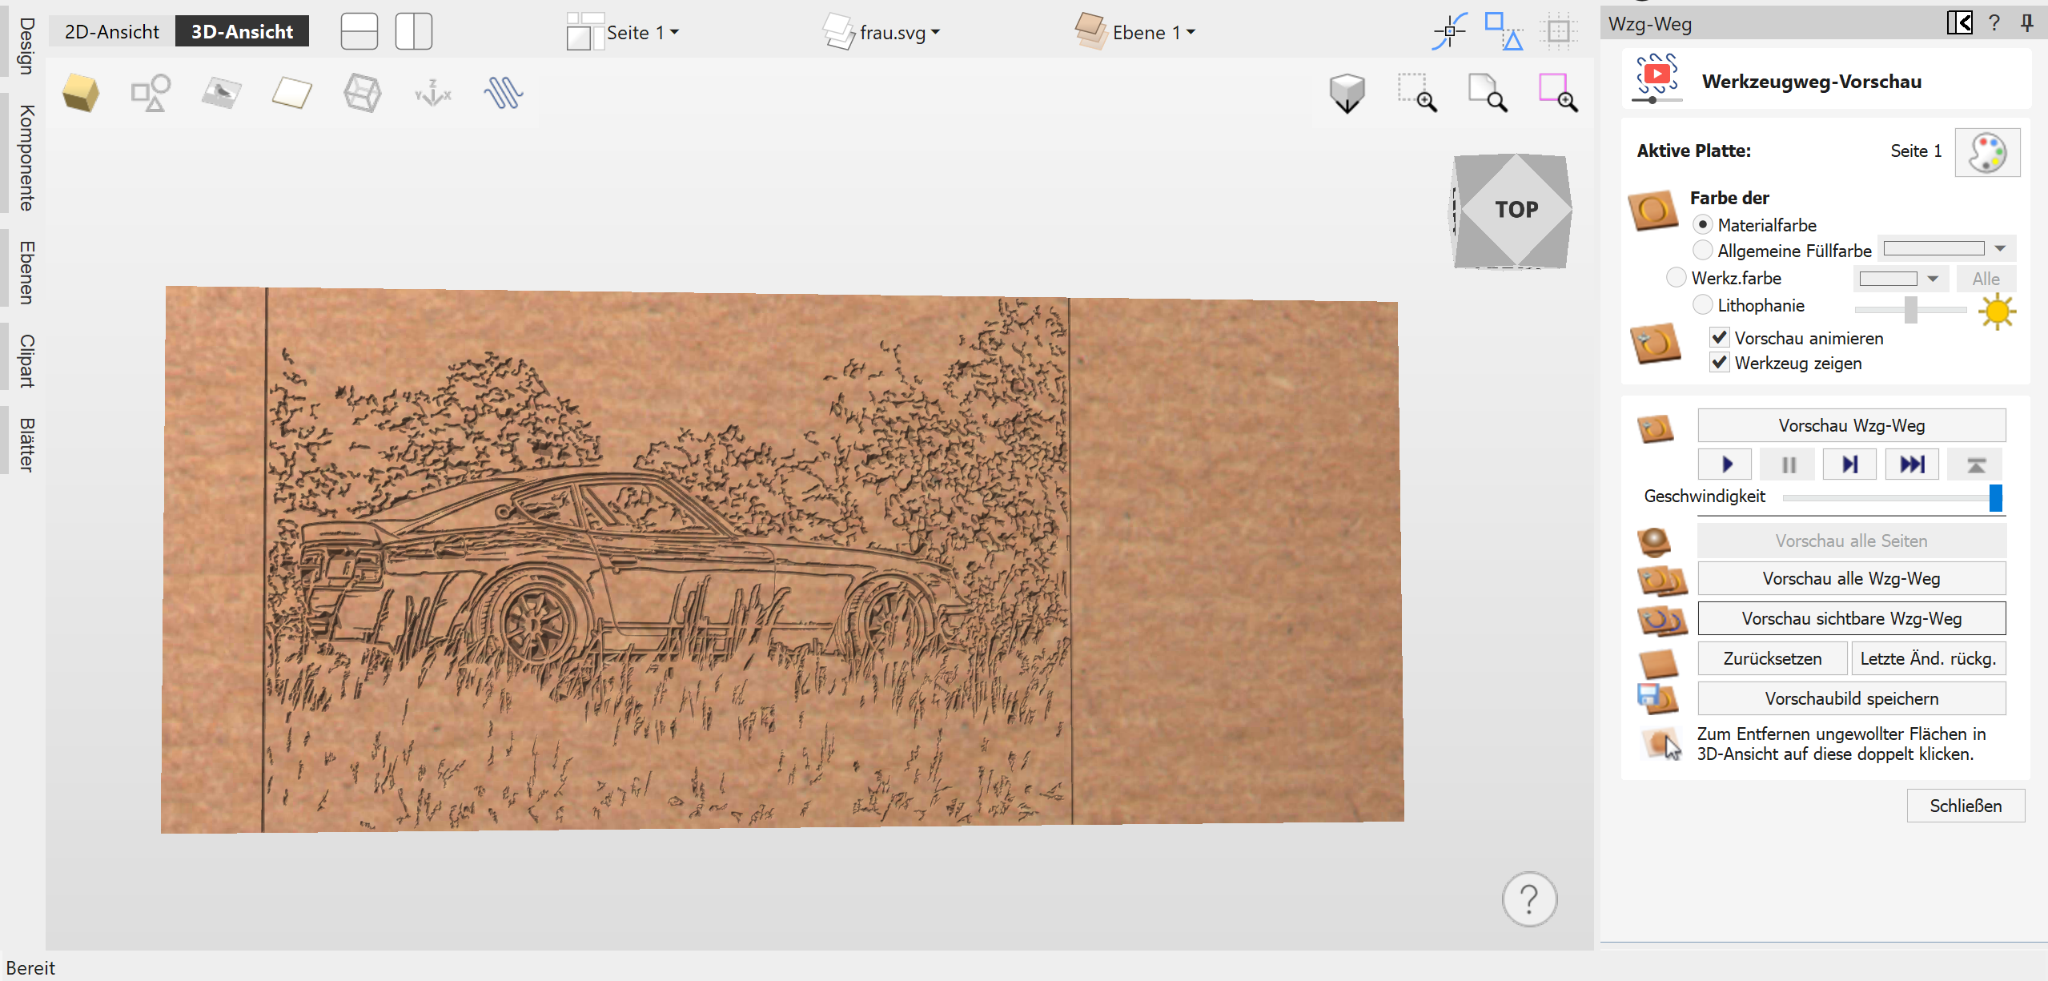Click the Vorschau Wzg-Weg button
The image size is (2048, 981).
point(1851,425)
